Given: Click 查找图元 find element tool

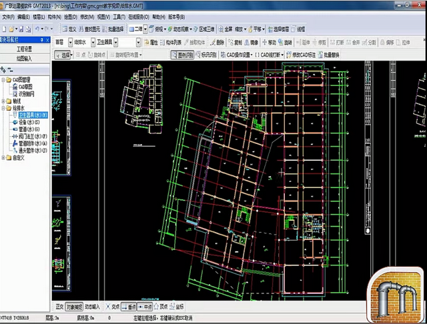Looking at the screenshot, I should coord(89,29).
